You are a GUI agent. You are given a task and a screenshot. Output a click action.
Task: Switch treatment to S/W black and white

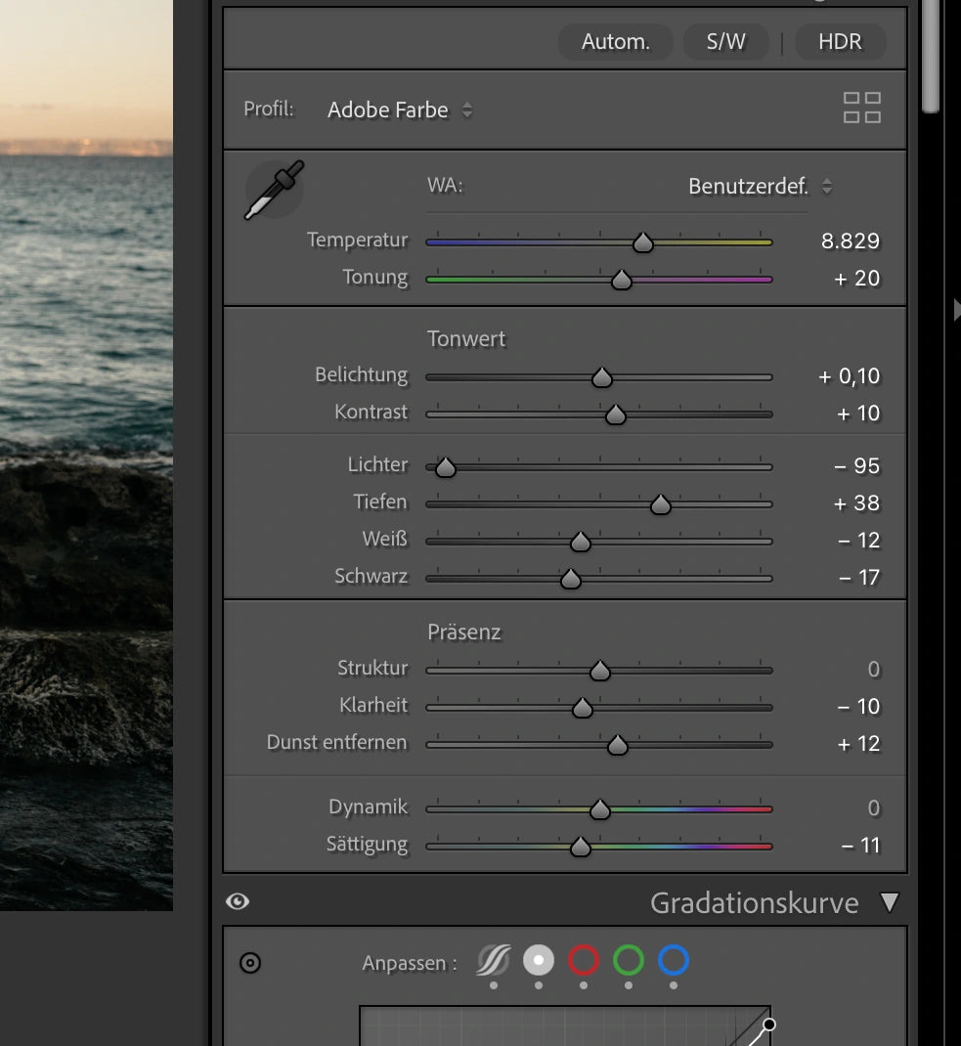[725, 42]
